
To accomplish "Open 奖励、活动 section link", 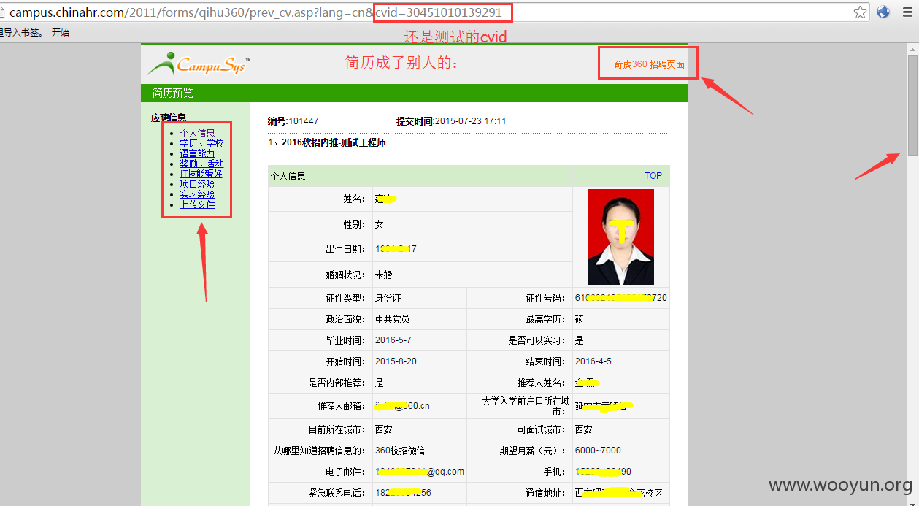I will 201,164.
